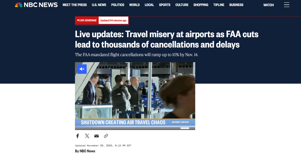Go to the Sports section
This screenshot has height=158, width=301.
[165, 5]
